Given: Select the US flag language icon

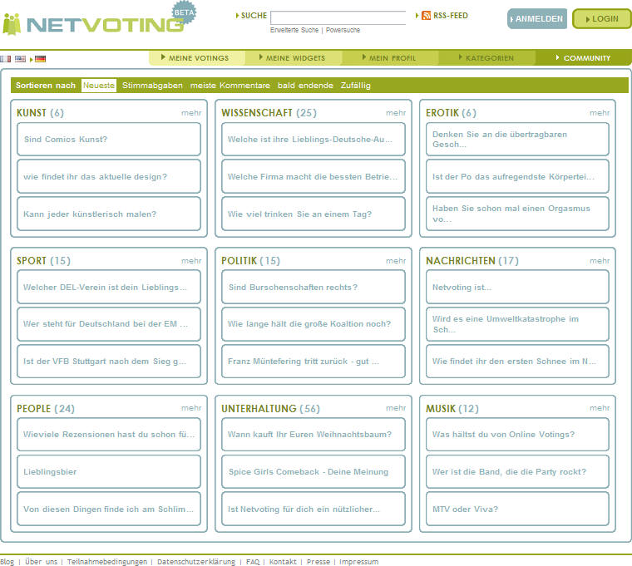Looking at the screenshot, I should tap(20, 59).
